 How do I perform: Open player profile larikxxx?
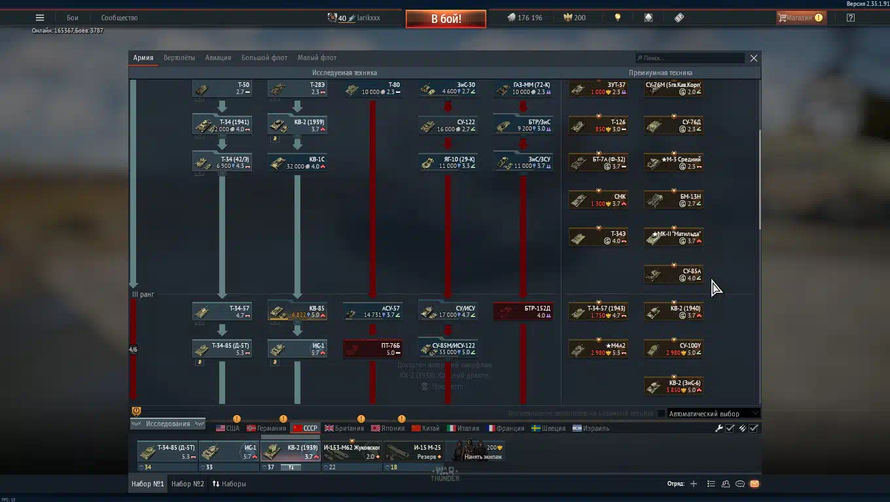[353, 18]
